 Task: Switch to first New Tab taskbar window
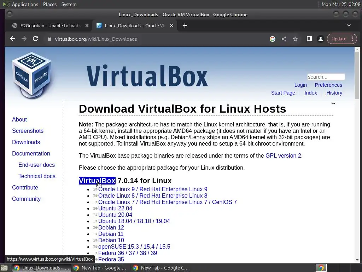coord(100,268)
